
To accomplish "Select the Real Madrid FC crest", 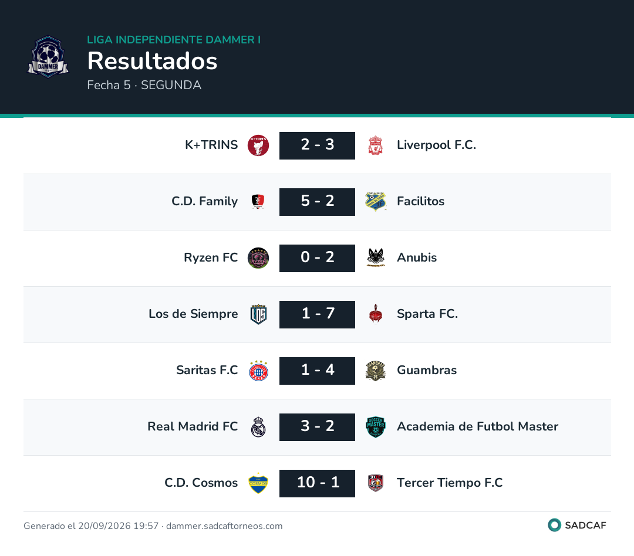I will coord(258,427).
